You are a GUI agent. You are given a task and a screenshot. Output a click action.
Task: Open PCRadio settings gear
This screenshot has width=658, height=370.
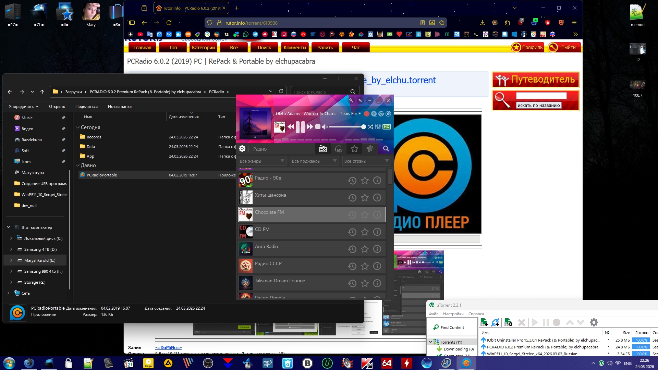pos(242,149)
